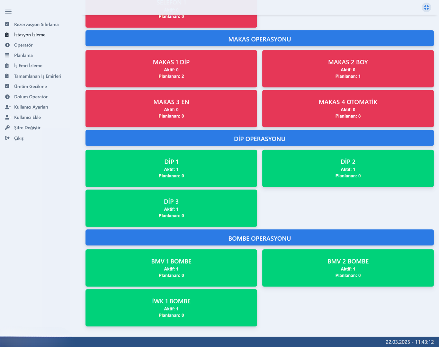This screenshot has height=347, width=439.
Task: Click the DİP OPERASYONU header bar
Action: coord(260,138)
